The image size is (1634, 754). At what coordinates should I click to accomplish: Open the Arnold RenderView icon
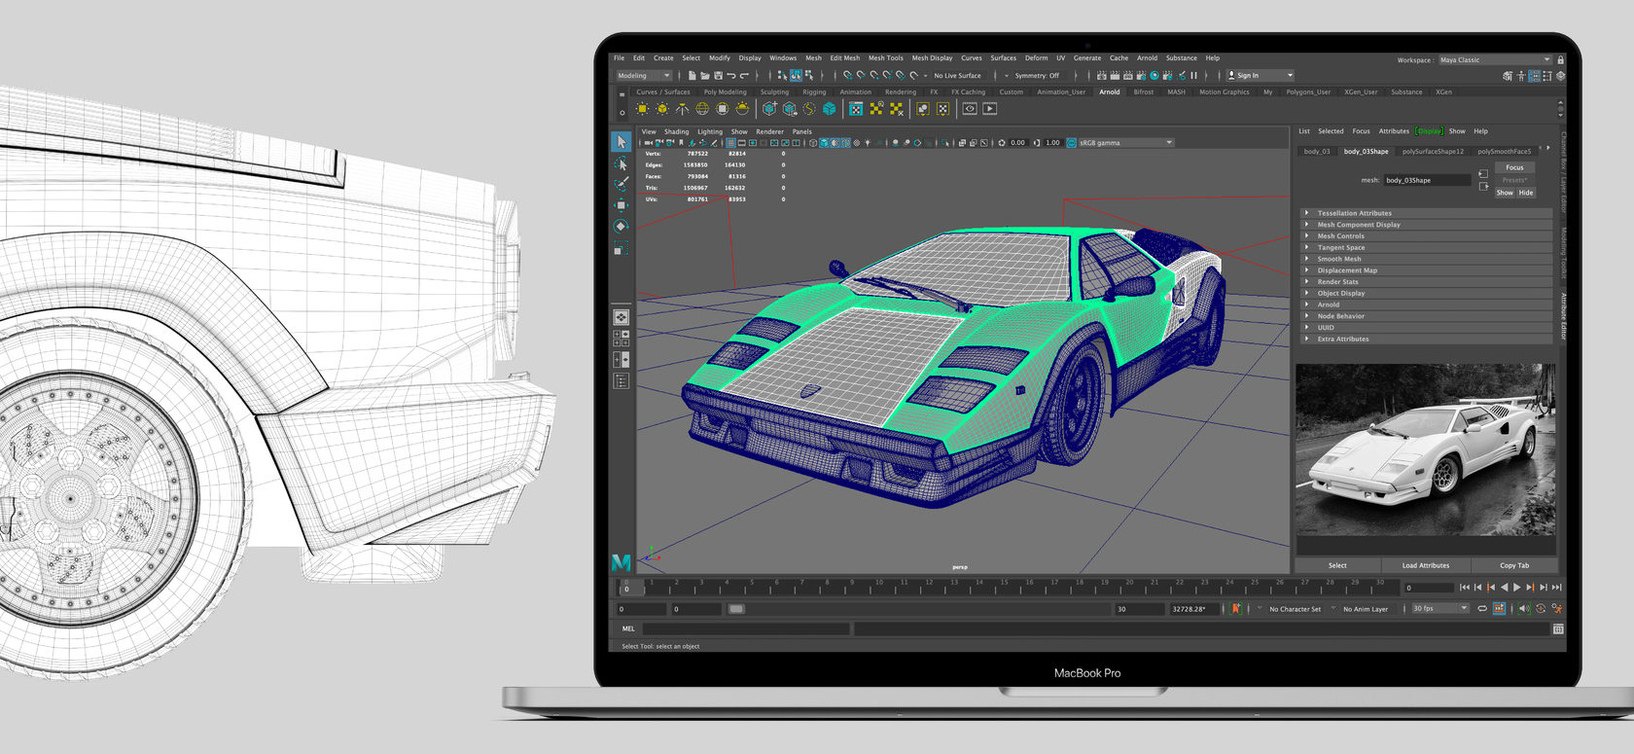[x=970, y=109]
